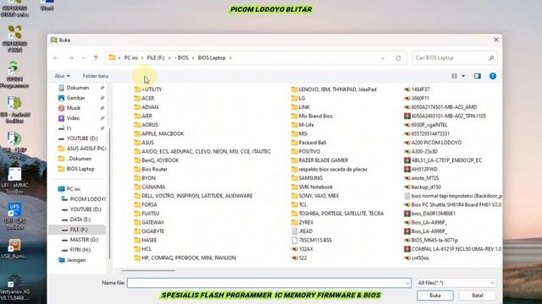Open the Atur menu
This screenshot has height=304, width=542.
(62, 76)
